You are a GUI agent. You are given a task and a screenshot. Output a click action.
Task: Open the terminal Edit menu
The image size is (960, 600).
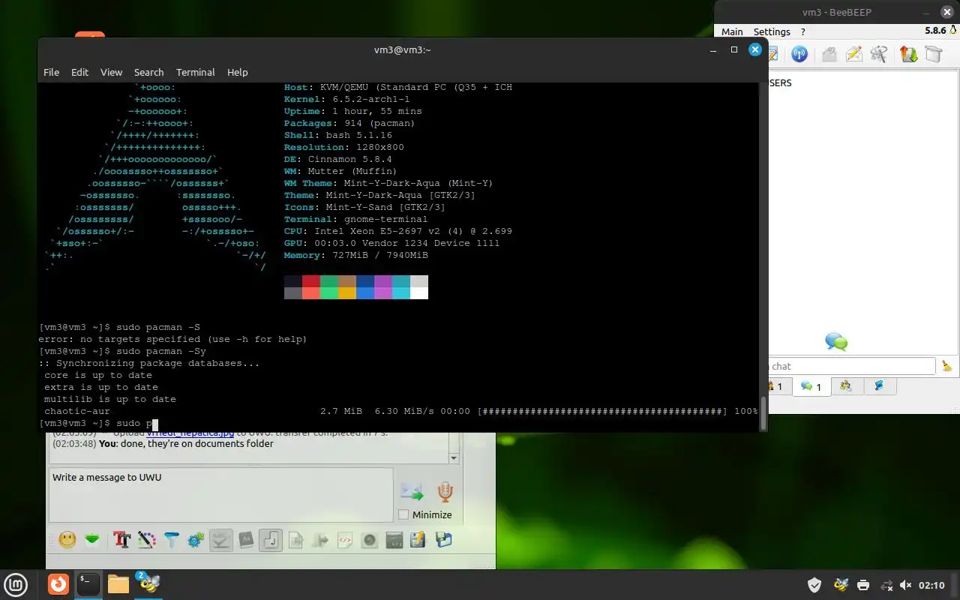[x=79, y=72]
